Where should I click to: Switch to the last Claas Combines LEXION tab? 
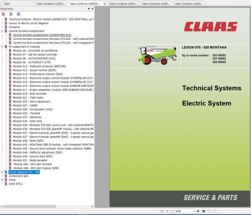click(189, 4)
